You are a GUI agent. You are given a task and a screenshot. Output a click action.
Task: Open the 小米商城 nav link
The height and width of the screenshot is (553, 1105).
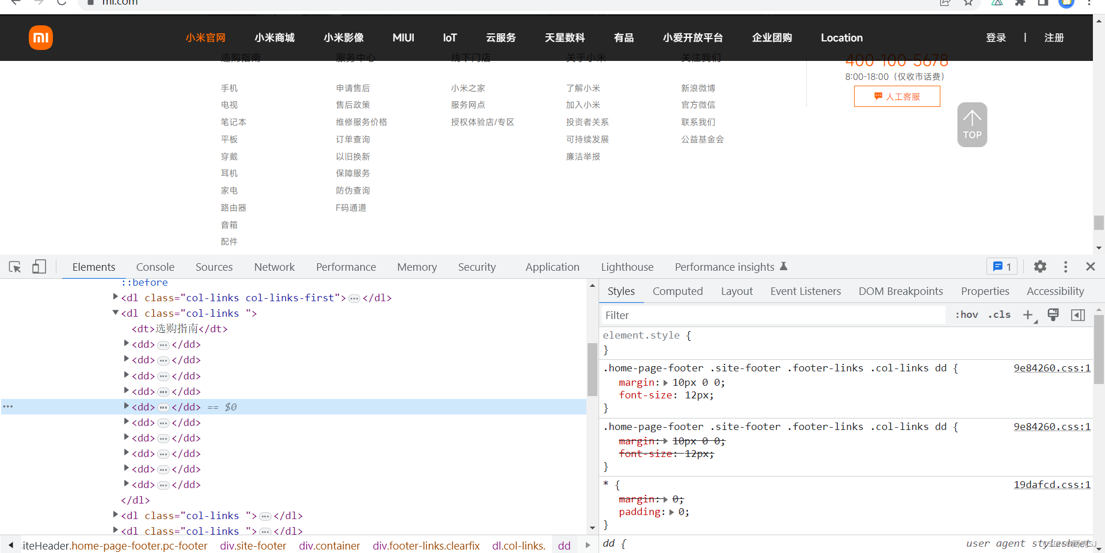[x=275, y=38]
